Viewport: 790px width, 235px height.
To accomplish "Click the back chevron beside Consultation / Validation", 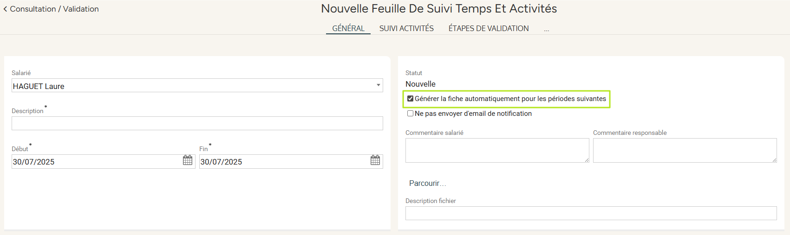I will pos(5,9).
